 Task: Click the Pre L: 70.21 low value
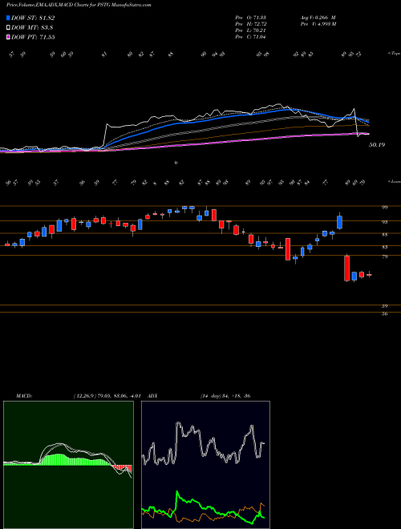pos(250,30)
